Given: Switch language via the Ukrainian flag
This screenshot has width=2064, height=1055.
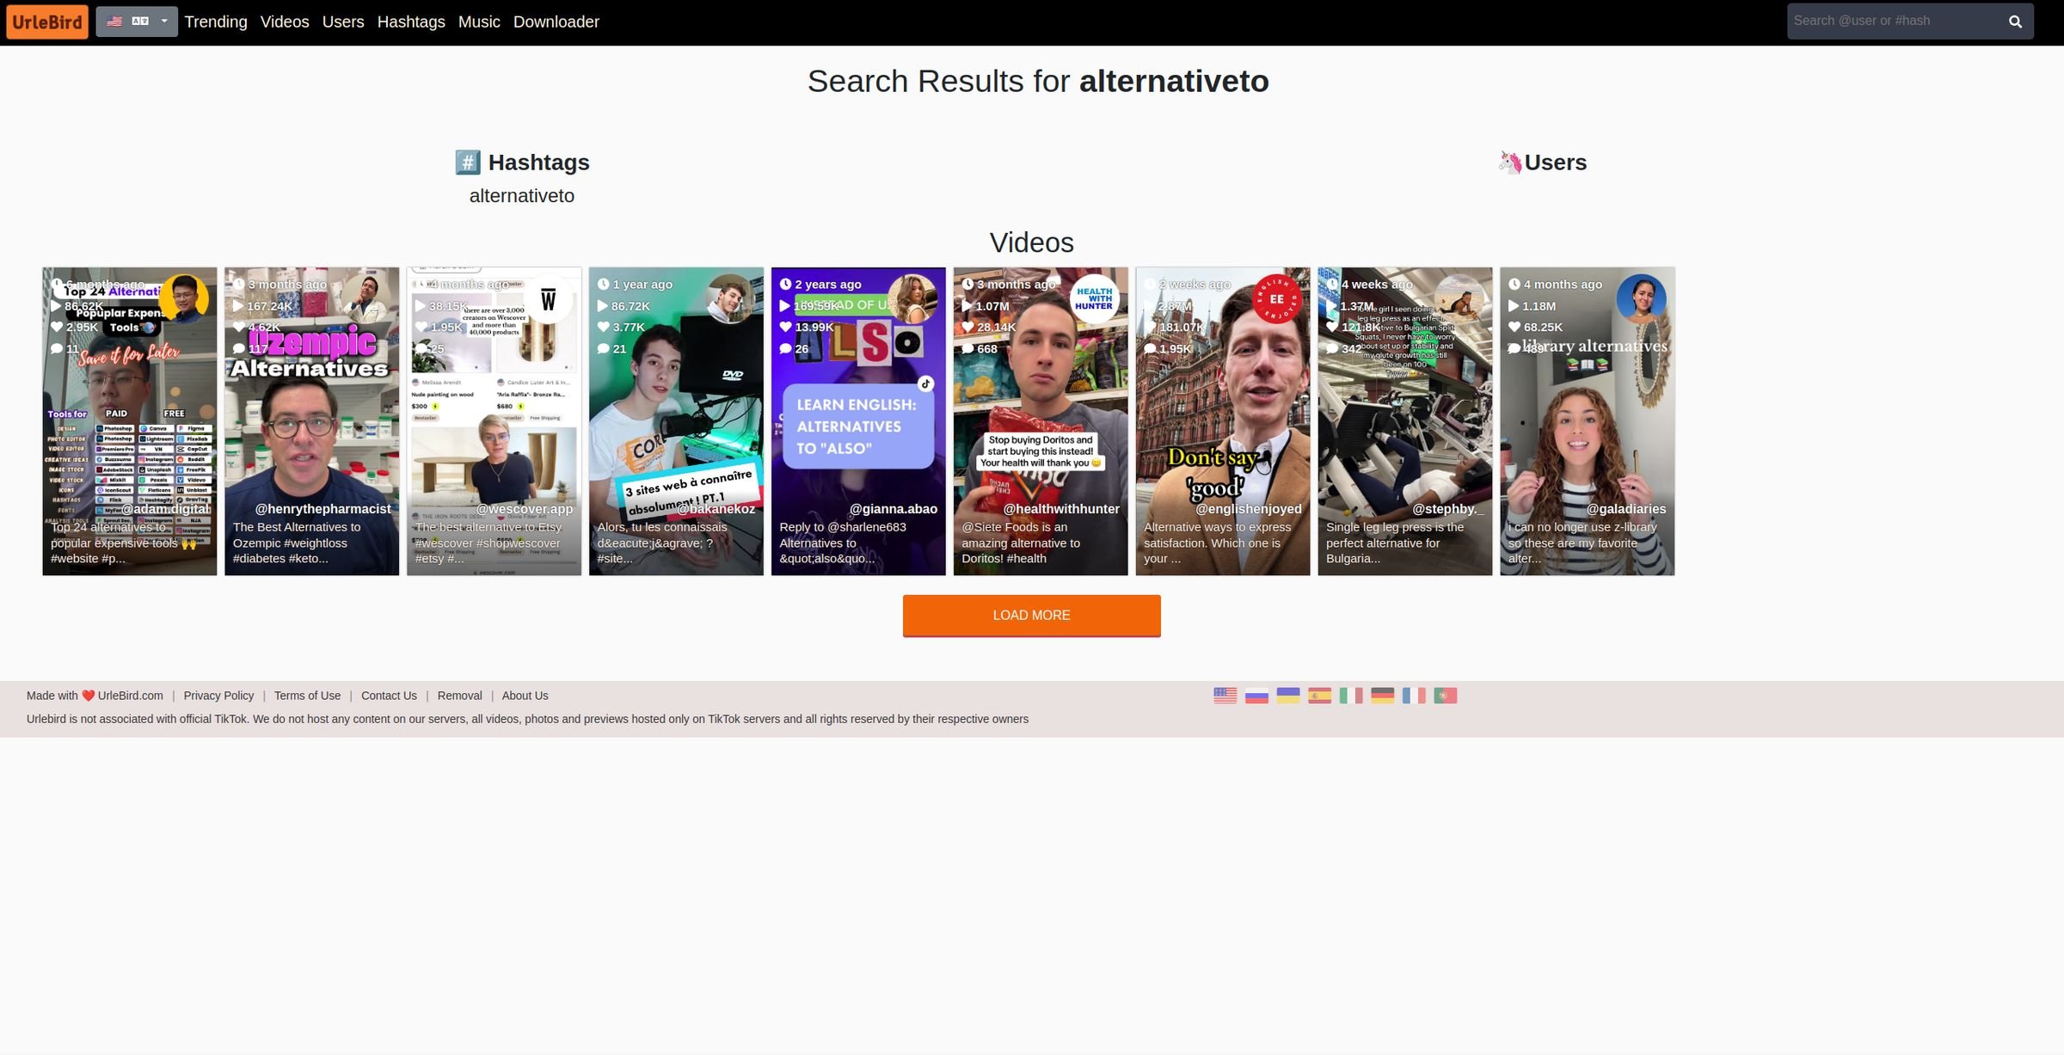Looking at the screenshot, I should pos(1288,695).
